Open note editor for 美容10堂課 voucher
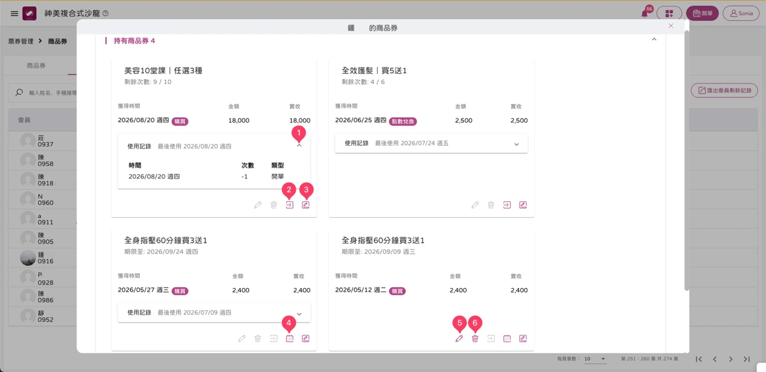 click(306, 205)
